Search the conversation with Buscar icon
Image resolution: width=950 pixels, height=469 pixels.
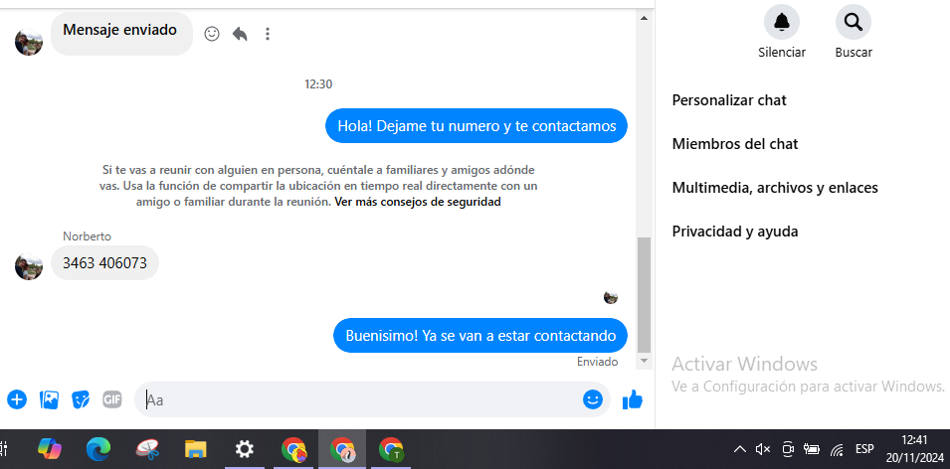pyautogui.click(x=854, y=22)
